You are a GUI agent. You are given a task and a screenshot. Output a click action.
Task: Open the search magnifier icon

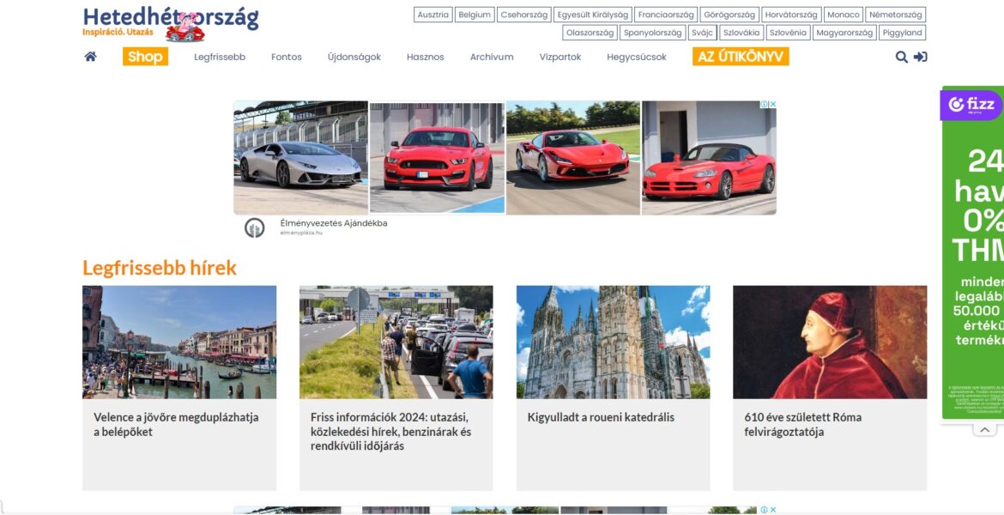[x=901, y=57]
